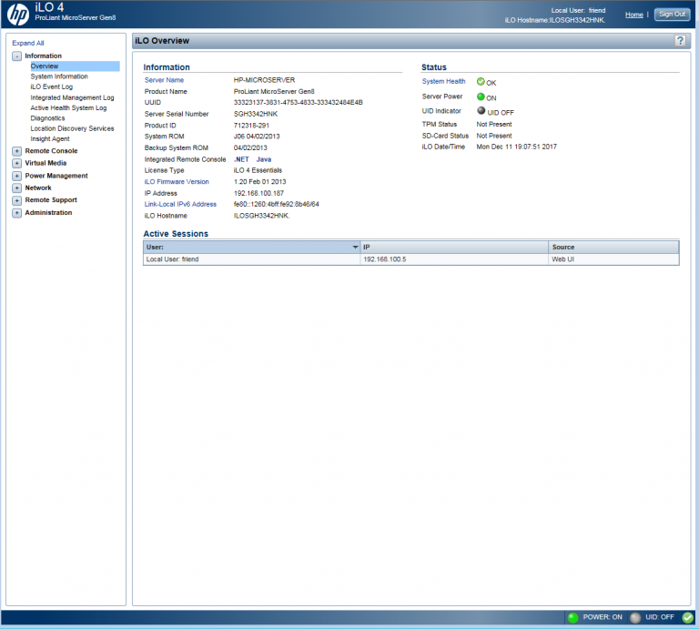
Task: Collapse the Information tree section
Action: click(16, 56)
